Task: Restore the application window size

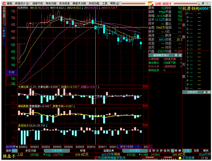Action: click(203, 3)
